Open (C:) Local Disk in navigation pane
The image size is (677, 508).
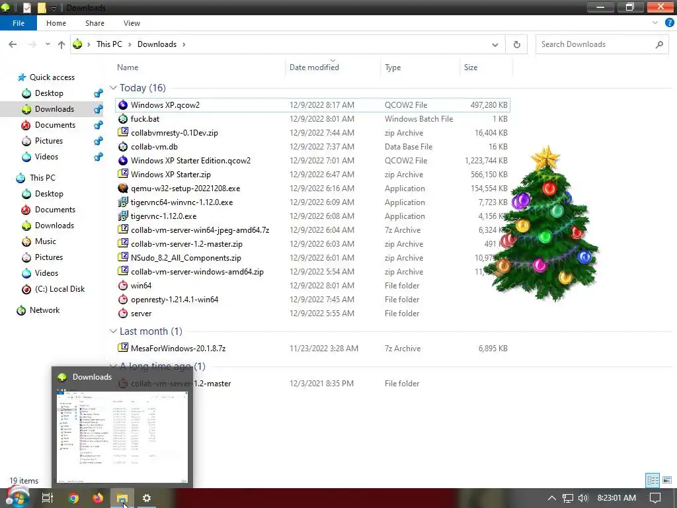click(60, 289)
